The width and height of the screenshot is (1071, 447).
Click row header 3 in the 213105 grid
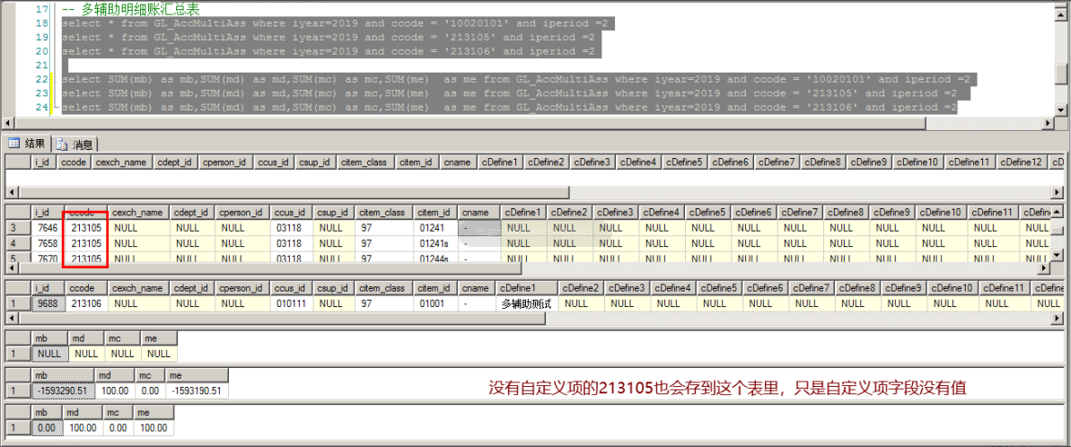(19, 228)
